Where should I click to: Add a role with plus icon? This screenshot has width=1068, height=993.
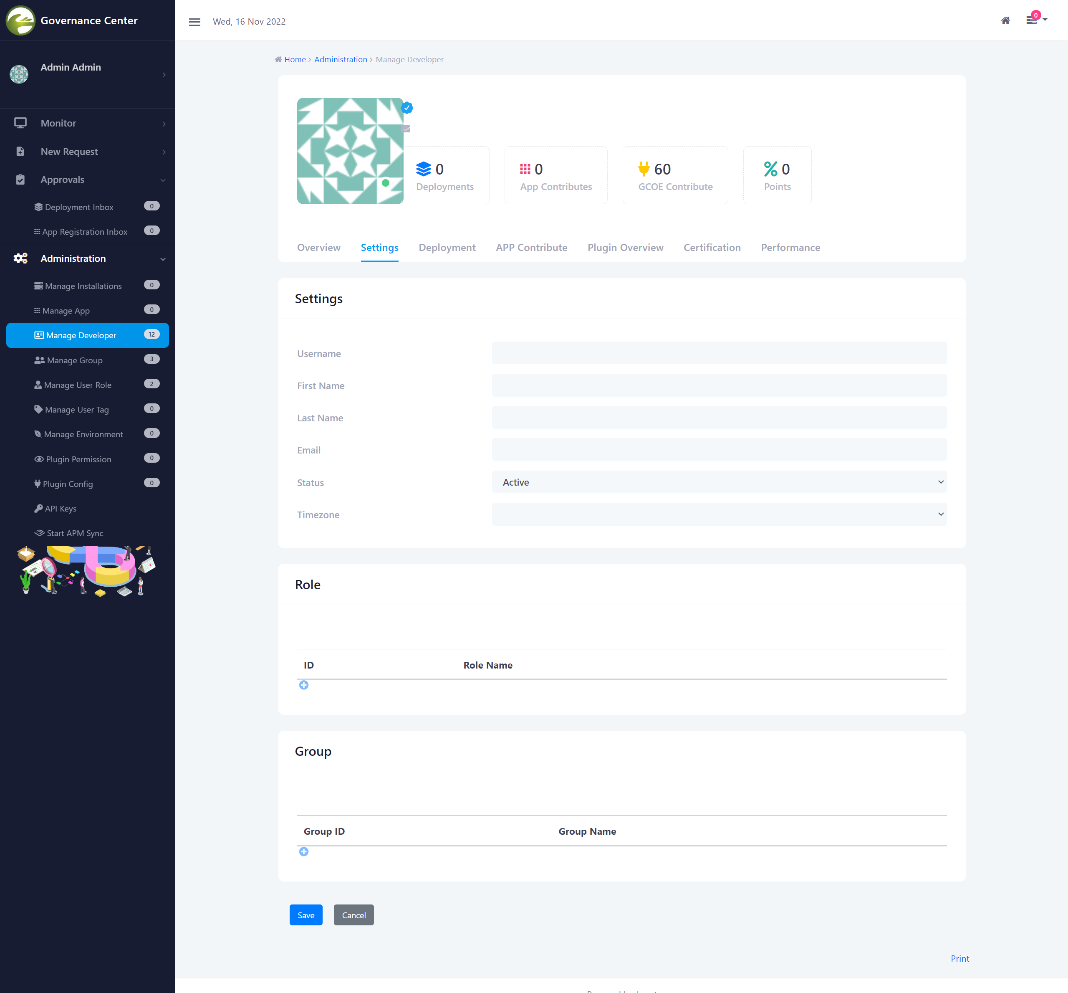303,685
